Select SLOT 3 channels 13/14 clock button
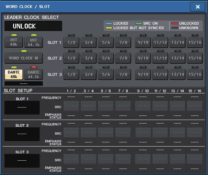Viewport: 208px width, 175px height. coord(178,75)
